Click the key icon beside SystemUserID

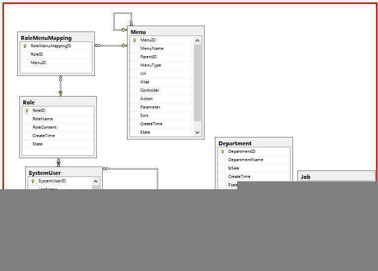click(x=33, y=181)
